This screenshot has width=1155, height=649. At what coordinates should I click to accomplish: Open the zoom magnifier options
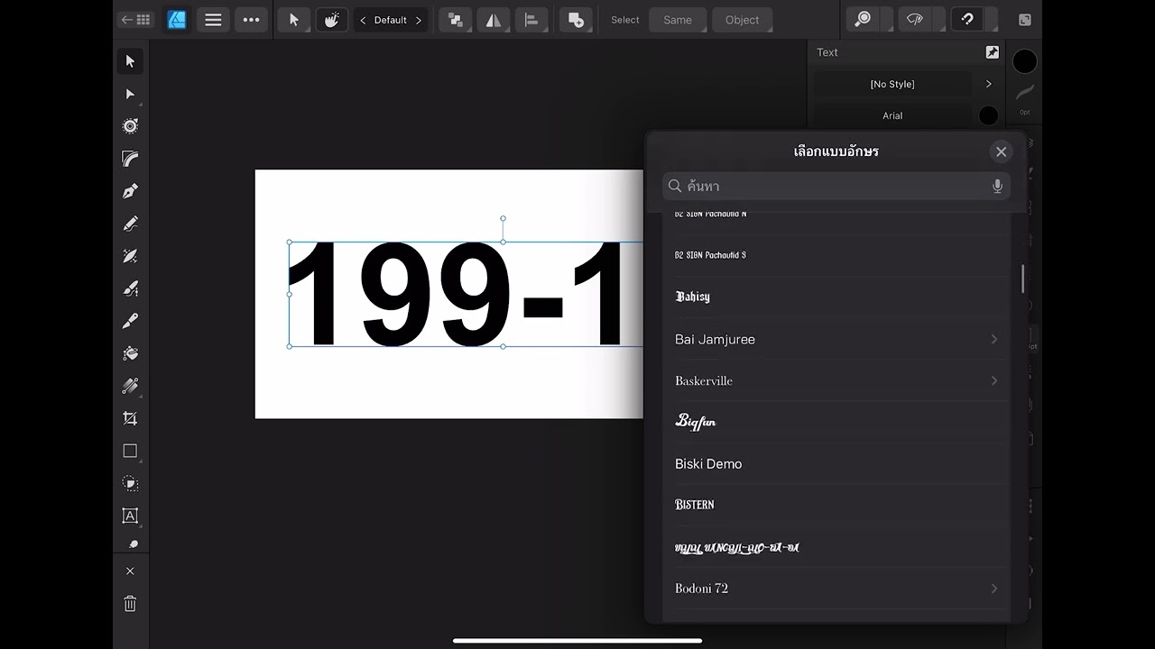click(864, 20)
